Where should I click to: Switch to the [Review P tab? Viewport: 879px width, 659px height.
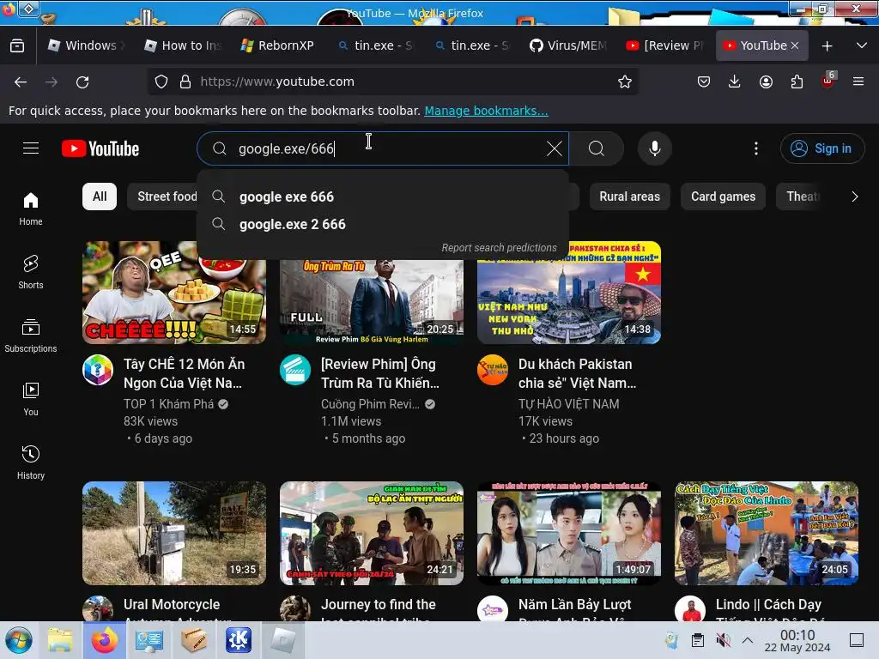click(x=665, y=45)
